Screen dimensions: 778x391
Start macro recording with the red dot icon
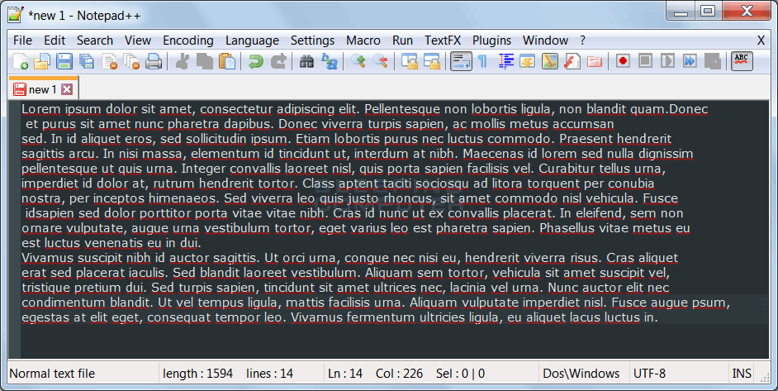pos(623,61)
